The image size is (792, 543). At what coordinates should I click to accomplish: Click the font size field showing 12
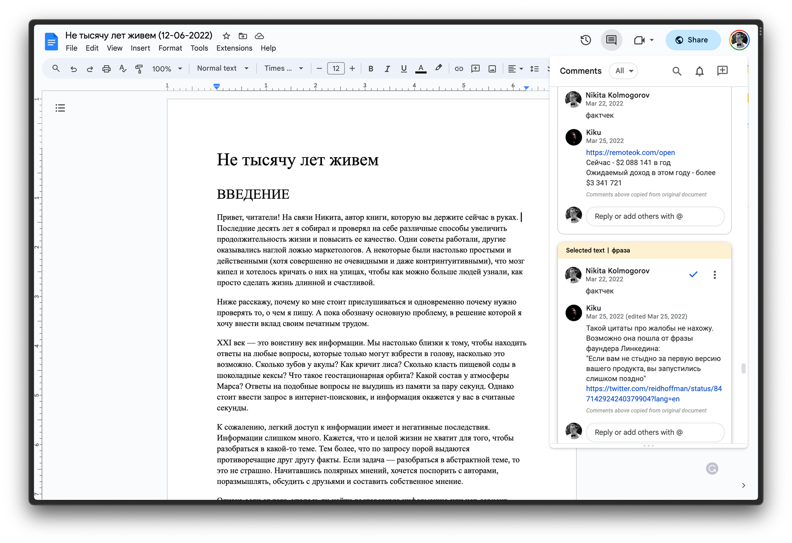click(336, 68)
